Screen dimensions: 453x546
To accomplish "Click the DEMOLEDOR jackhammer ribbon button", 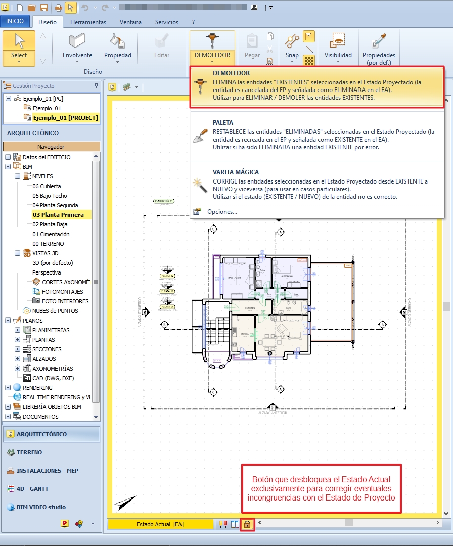I will click(212, 48).
